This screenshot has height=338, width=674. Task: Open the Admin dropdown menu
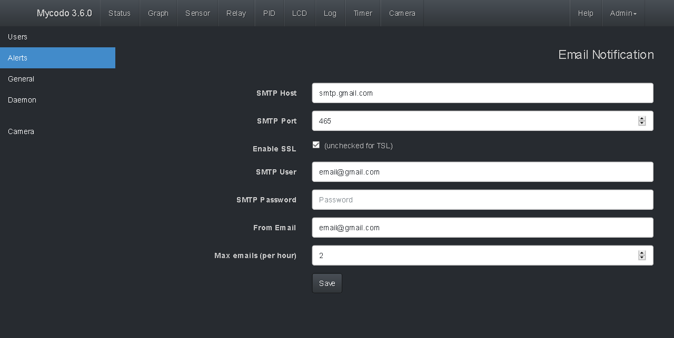(x=623, y=13)
